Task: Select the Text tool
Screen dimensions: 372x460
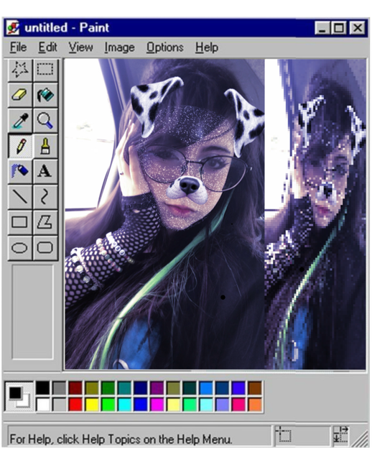Action: [45, 171]
